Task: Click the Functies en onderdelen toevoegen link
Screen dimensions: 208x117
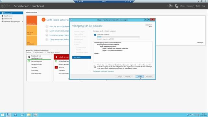Action: click(59, 27)
